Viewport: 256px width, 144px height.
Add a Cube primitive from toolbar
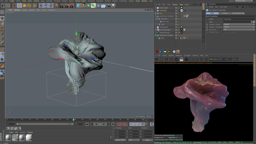[78, 5]
